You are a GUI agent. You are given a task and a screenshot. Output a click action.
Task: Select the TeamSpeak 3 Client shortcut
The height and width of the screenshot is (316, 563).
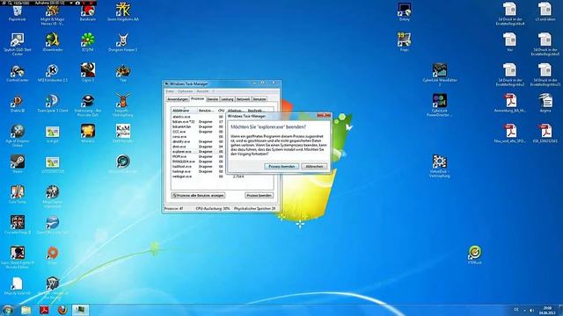53,104
